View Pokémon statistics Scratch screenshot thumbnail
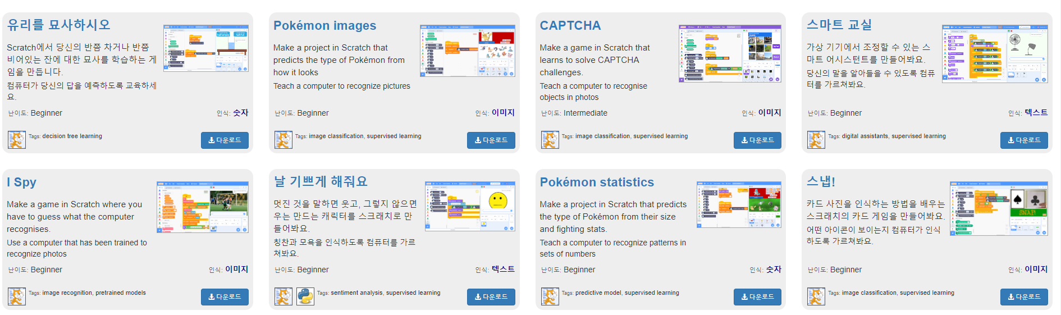The height and width of the screenshot is (315, 1061). 739,204
